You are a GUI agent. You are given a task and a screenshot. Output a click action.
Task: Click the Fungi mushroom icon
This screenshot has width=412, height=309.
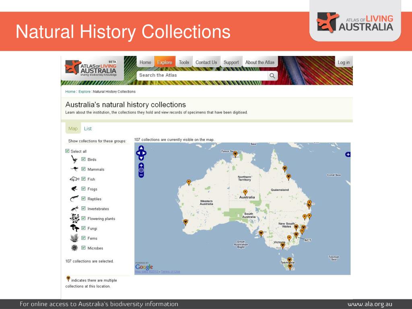pyautogui.click(x=74, y=228)
